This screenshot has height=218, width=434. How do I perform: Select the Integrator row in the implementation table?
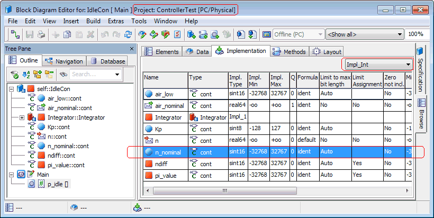pos(277,117)
